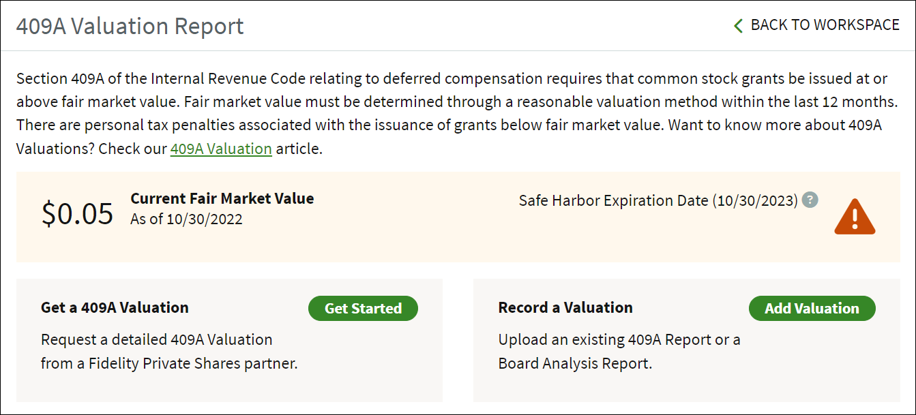The height and width of the screenshot is (415, 916).
Task: Click the red warning triangle icon
Action: pyautogui.click(x=855, y=217)
